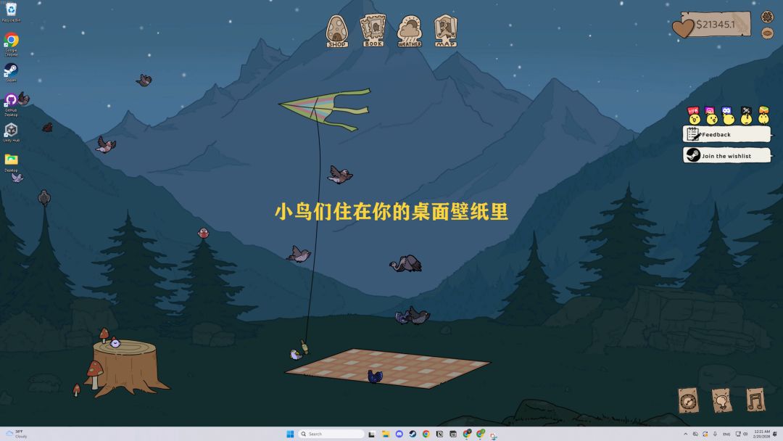Viewport: 783px width, 441px height.
Task: Open Recycle Bin desktop icon
Action: 11,12
